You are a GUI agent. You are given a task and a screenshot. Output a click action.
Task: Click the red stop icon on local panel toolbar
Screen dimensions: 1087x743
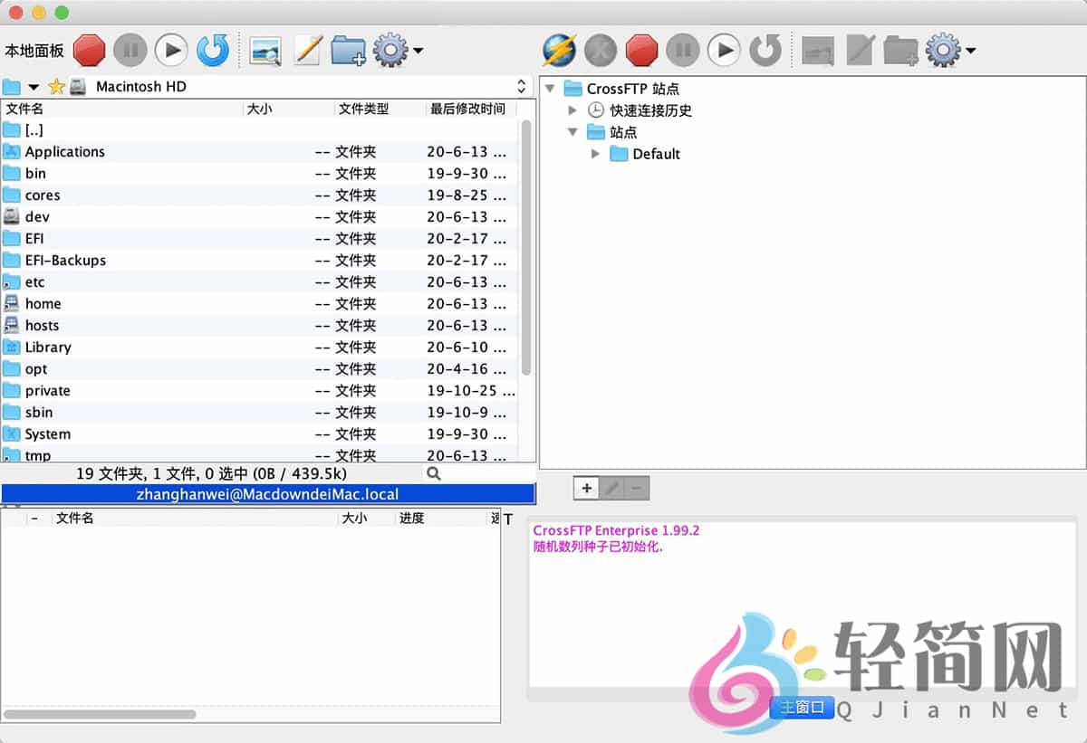point(89,50)
